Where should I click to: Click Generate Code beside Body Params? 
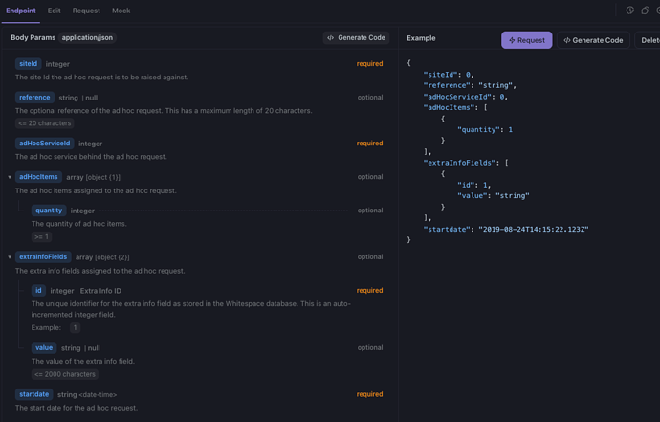pyautogui.click(x=356, y=38)
